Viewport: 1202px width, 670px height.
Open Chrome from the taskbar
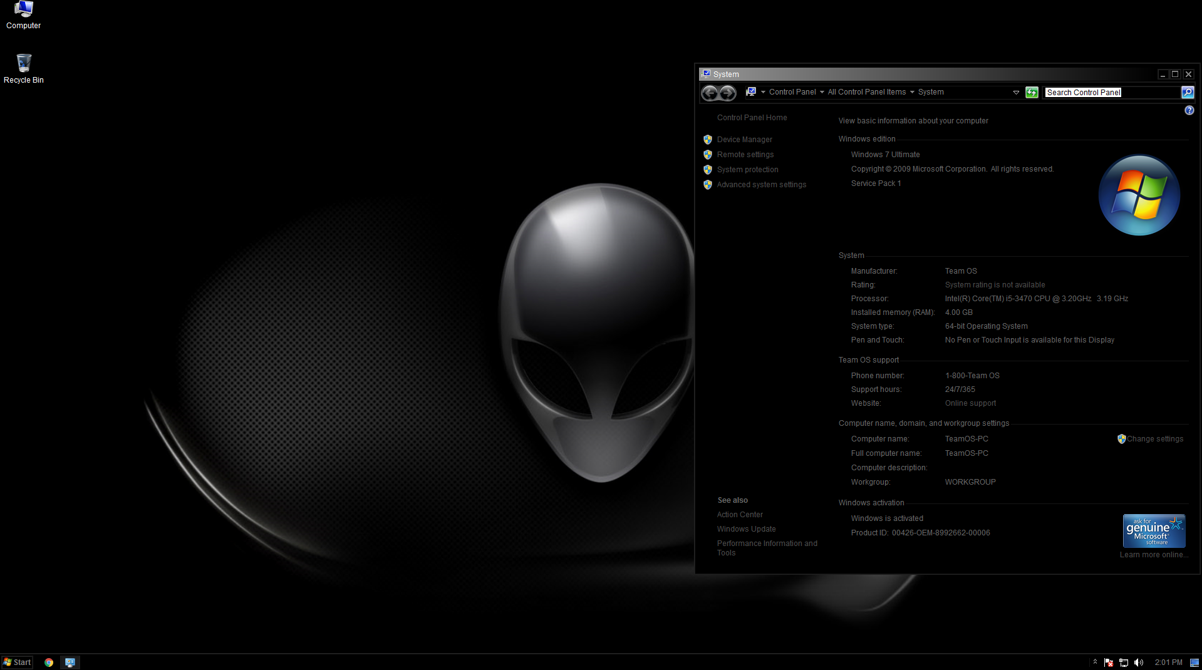[x=49, y=662]
